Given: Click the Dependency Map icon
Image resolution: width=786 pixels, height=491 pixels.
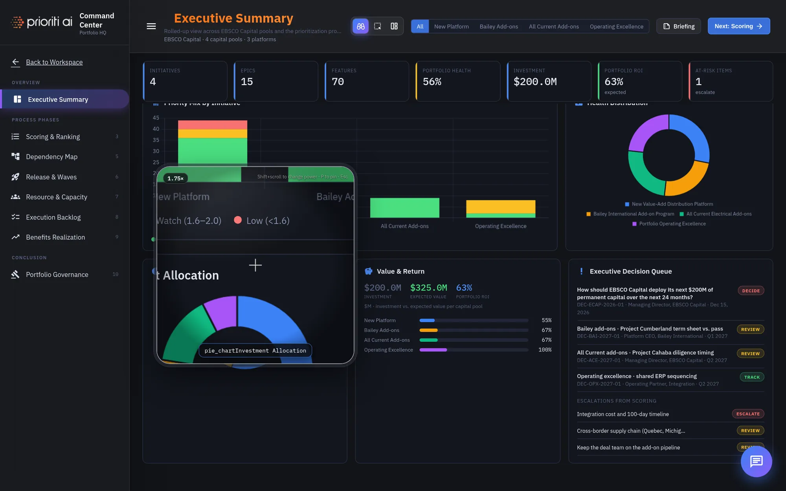Looking at the screenshot, I should click(15, 156).
